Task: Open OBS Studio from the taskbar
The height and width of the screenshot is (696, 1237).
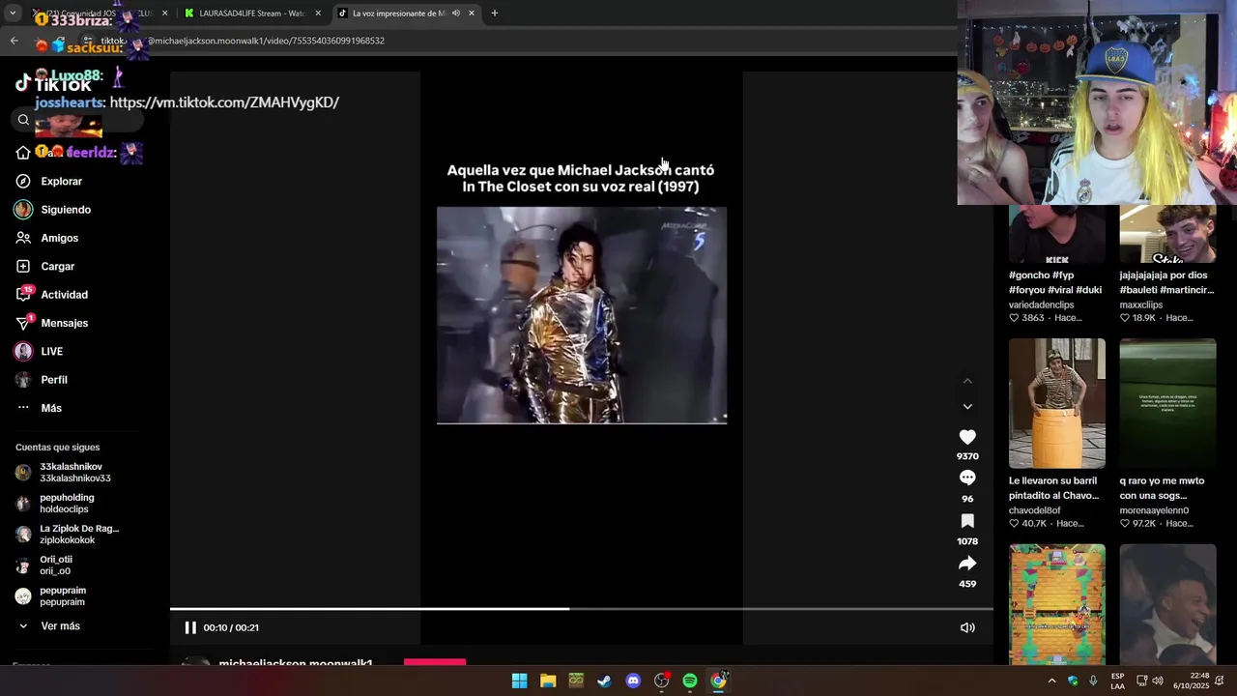Action: coord(661,681)
